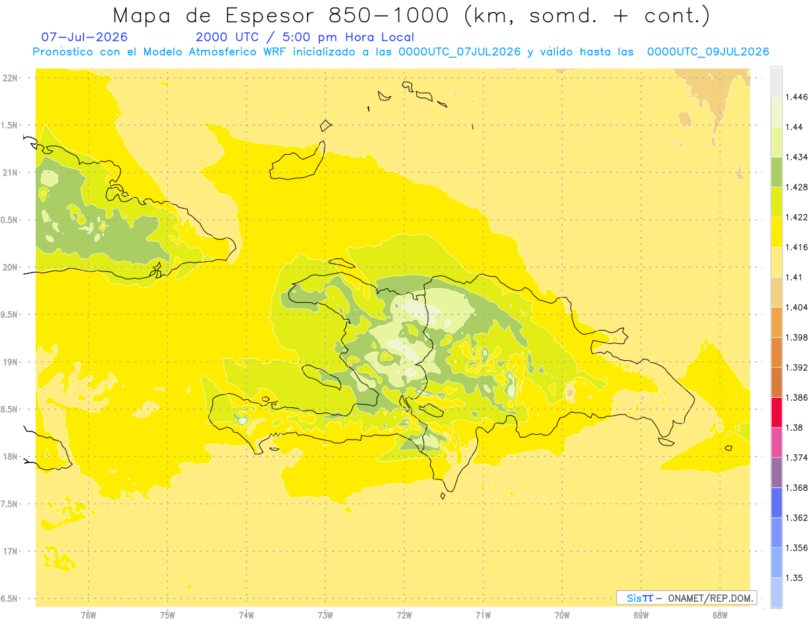Click the '1.35' colorbar value
Image resolution: width=808 pixels, height=624 pixels.
[x=794, y=578]
